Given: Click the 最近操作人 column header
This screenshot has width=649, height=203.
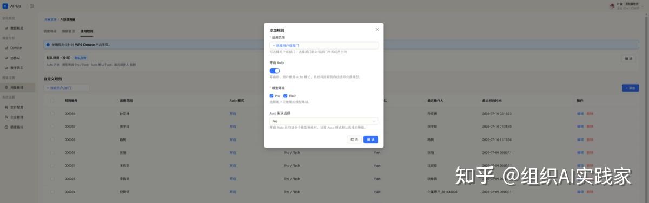Looking at the screenshot, I should 435,101.
